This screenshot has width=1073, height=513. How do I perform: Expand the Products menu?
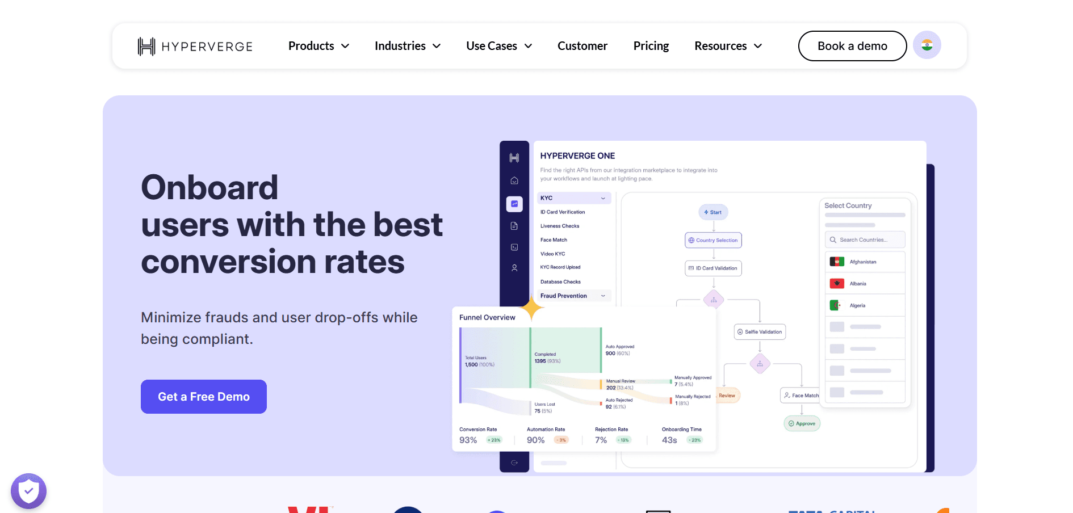[x=318, y=46]
